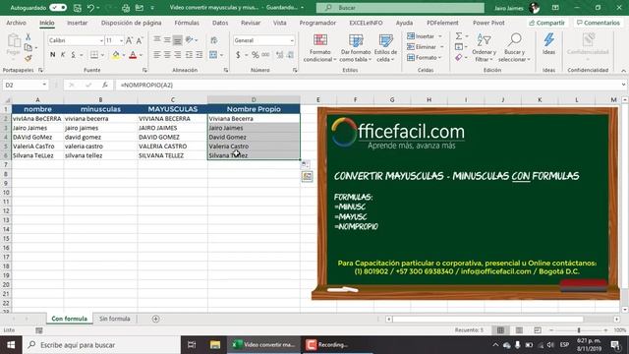Image resolution: width=629 pixels, height=354 pixels.
Task: Add a new sheet with plus icon
Action: [155, 319]
